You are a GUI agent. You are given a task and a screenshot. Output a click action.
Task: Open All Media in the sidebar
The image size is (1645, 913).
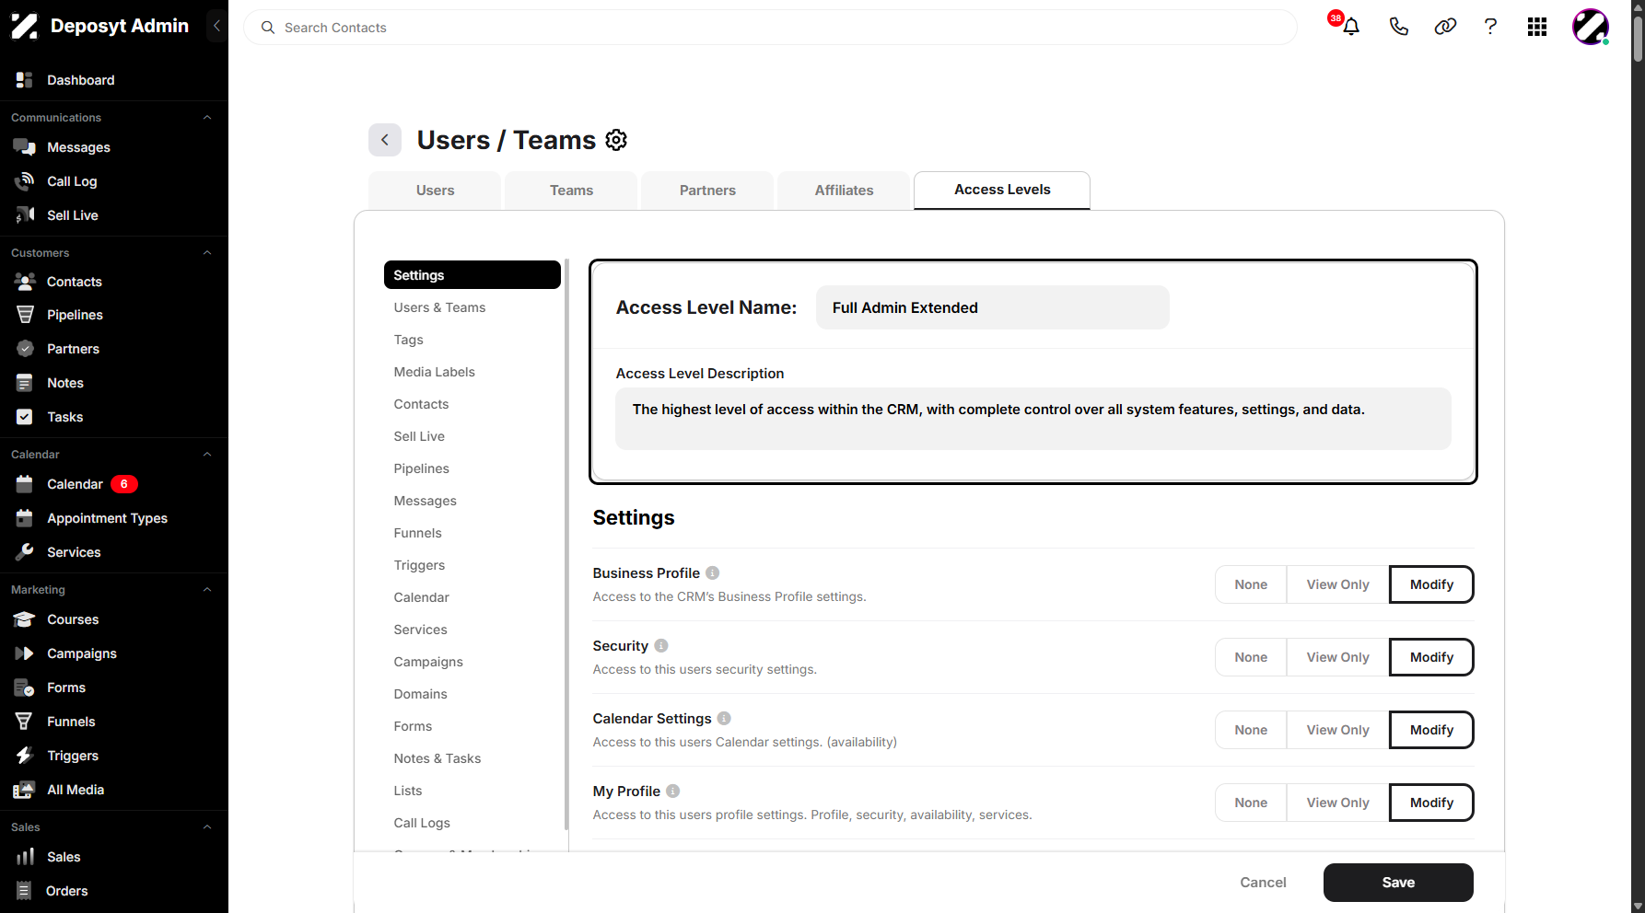point(76,790)
